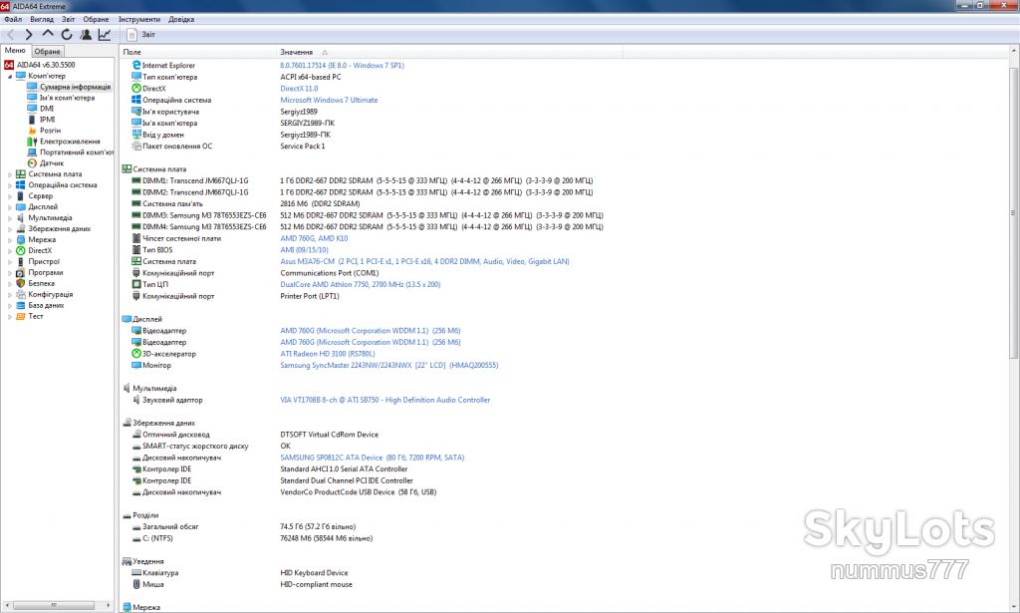
Task: Select the Розгін overclock item
Action: (50, 131)
